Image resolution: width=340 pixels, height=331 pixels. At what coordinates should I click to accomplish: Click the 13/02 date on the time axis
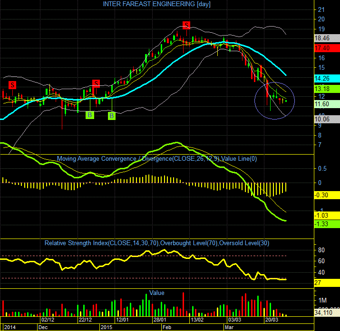tap(197, 320)
